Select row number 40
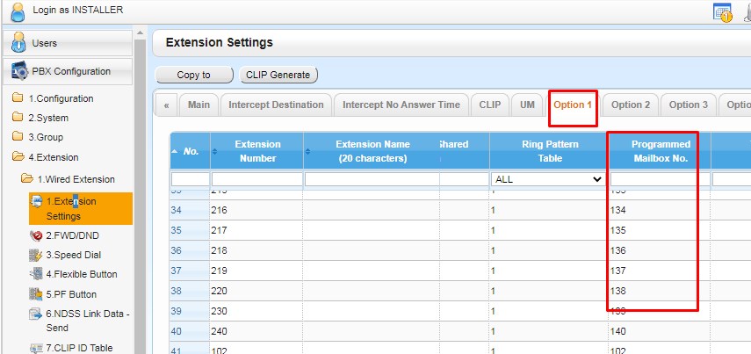Image resolution: width=751 pixels, height=354 pixels. coord(190,331)
